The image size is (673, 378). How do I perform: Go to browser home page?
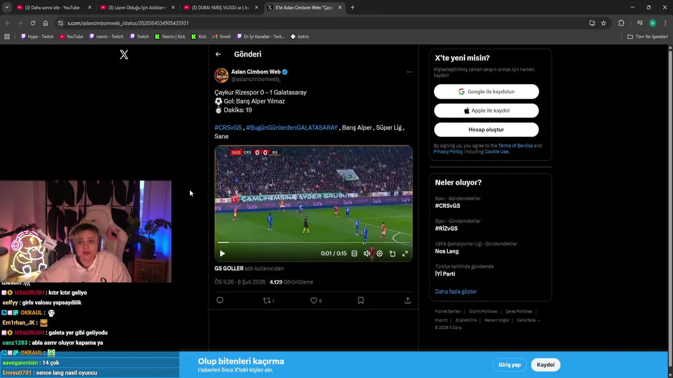(x=45, y=23)
